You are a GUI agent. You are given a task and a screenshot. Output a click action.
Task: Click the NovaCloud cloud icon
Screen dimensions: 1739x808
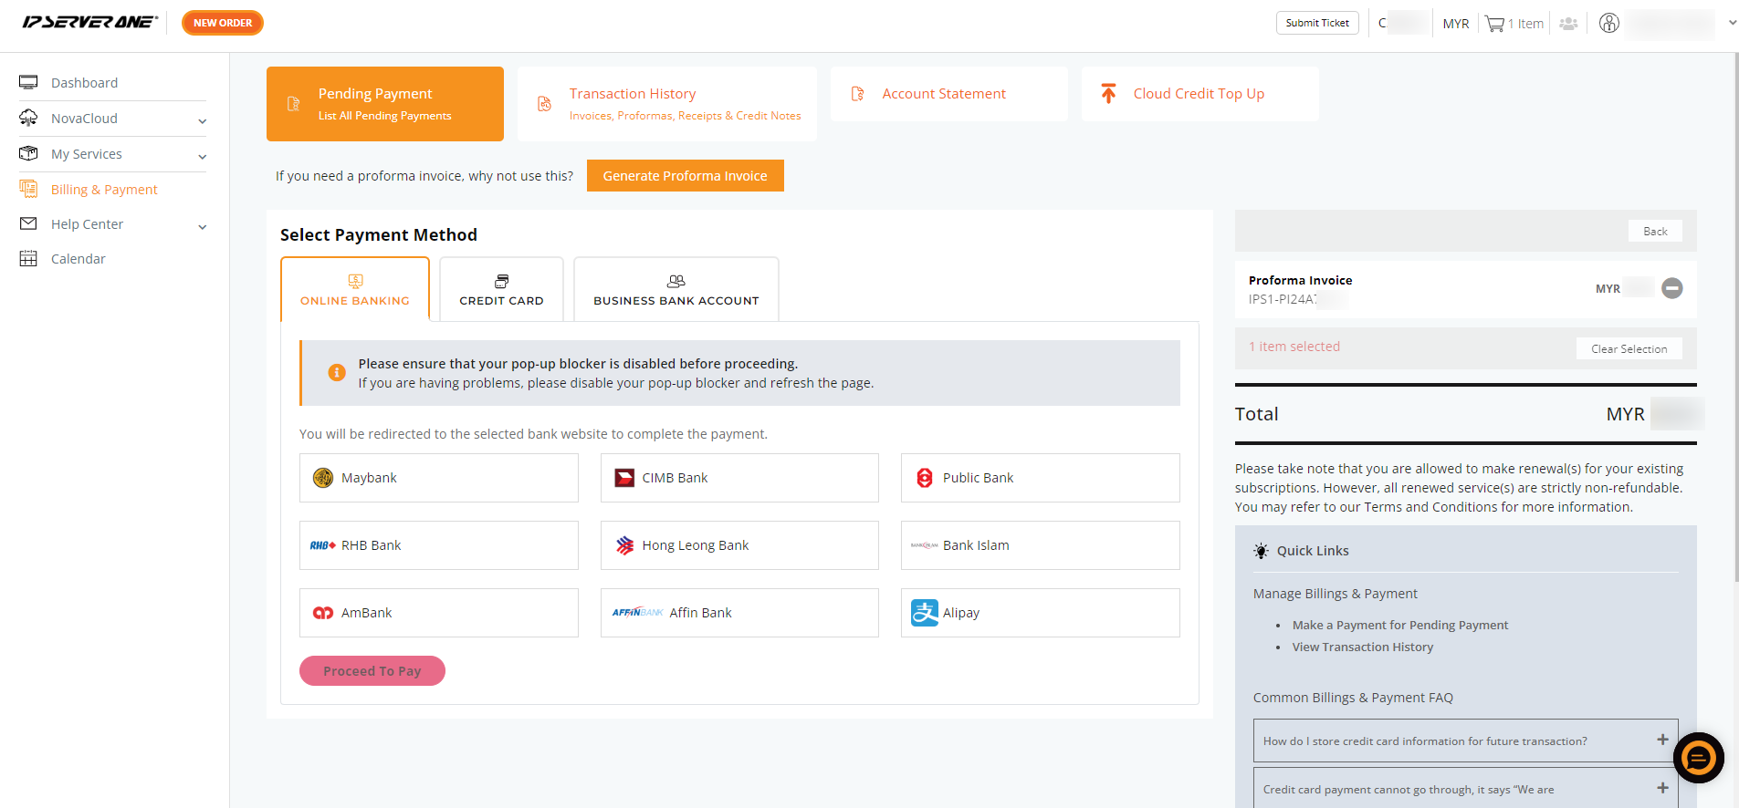[x=28, y=118]
